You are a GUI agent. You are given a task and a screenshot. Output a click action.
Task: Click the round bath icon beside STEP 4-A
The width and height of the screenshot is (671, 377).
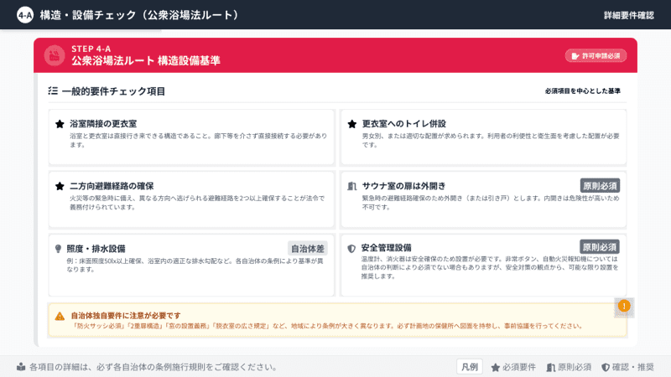55,55
